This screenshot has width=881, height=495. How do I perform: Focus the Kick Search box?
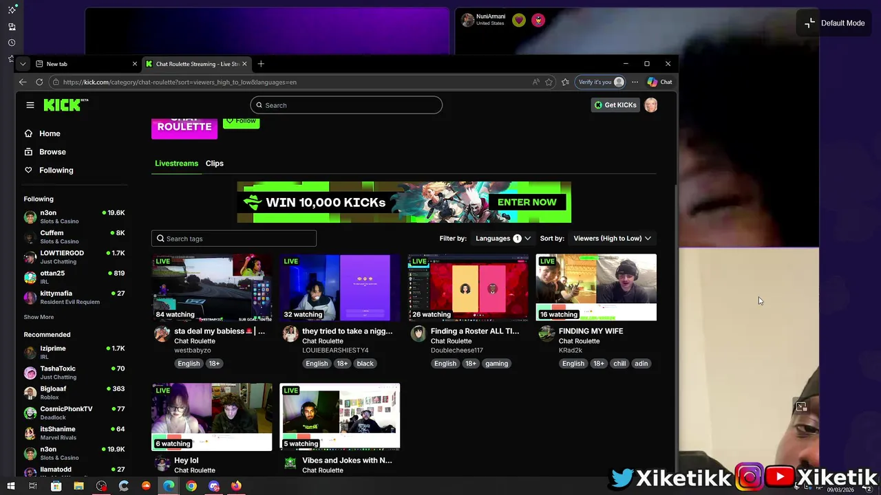coord(346,105)
